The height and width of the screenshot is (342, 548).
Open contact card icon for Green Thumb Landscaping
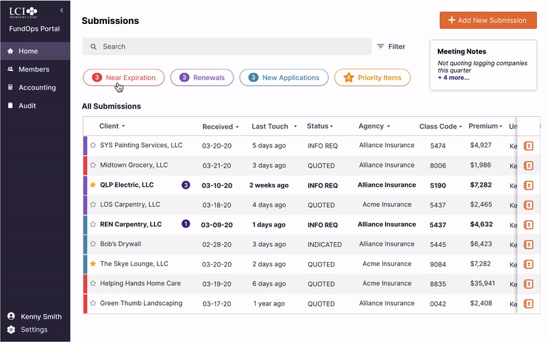pos(528,304)
